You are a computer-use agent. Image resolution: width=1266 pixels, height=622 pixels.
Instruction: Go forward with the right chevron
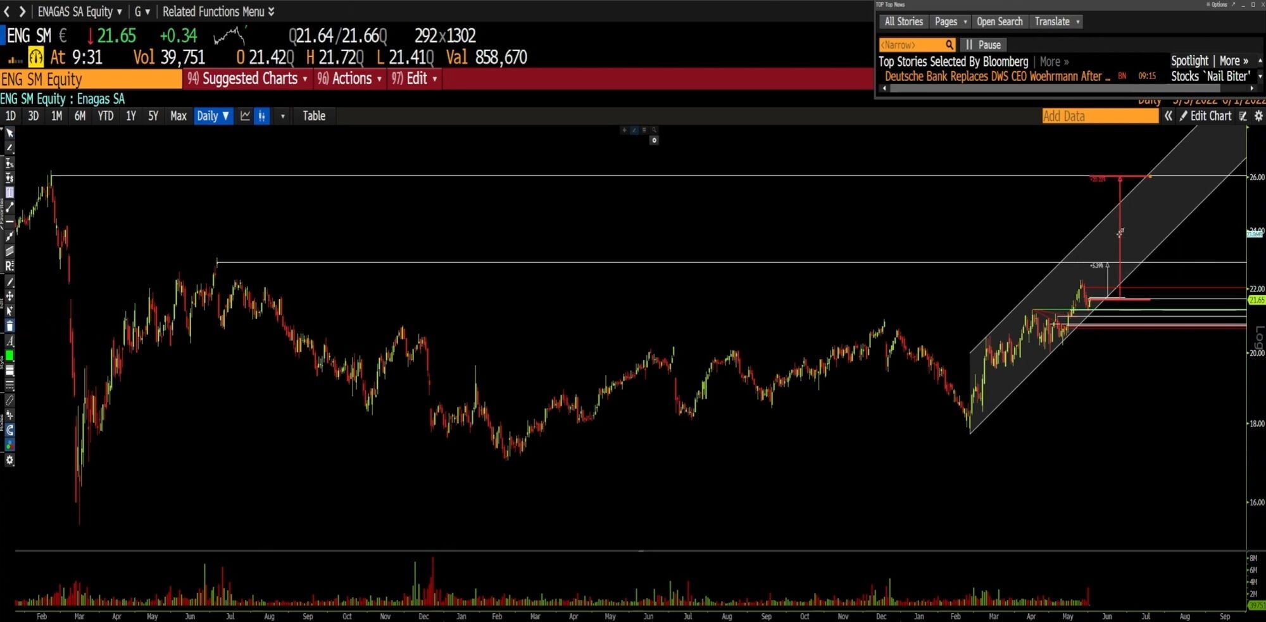(23, 11)
